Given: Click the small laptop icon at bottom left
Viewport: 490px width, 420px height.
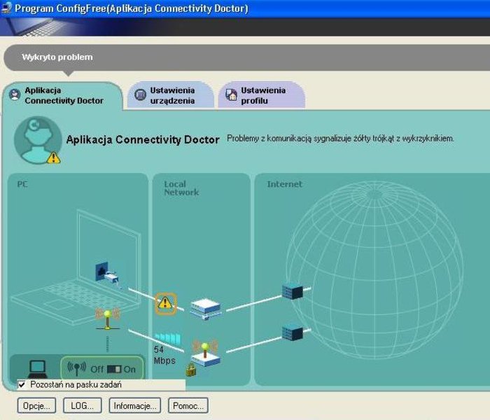Looking at the screenshot, I should coord(38,370).
